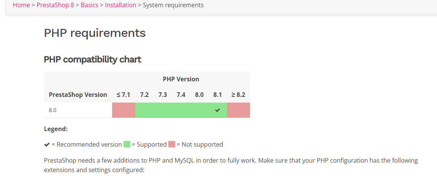The image size is (437, 182).
Task: Click the PHP requirements page heading
Action: click(95, 33)
